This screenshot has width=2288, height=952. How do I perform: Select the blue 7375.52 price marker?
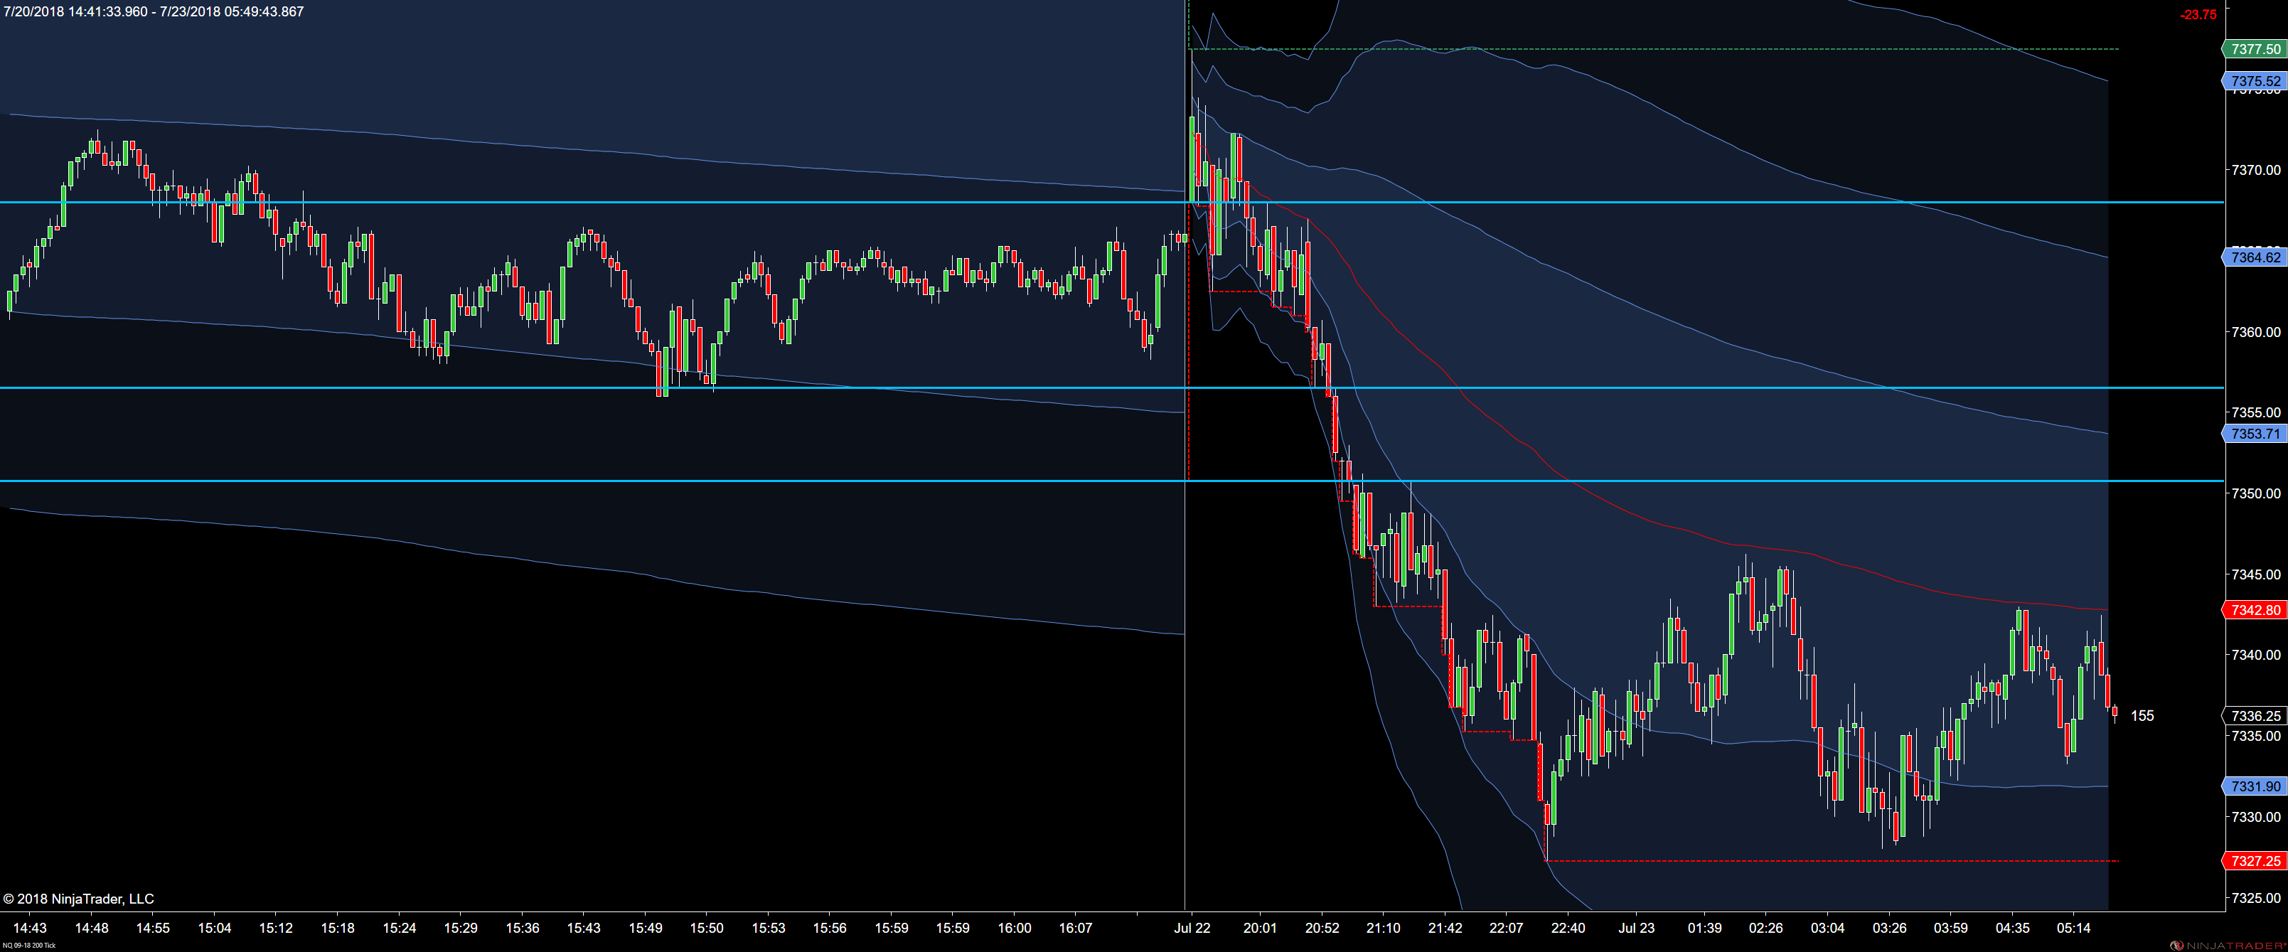coord(2255,81)
